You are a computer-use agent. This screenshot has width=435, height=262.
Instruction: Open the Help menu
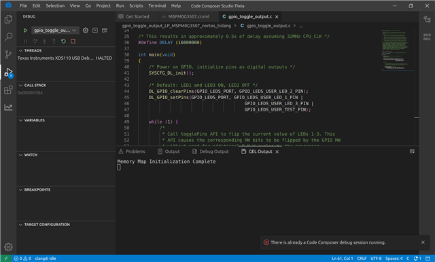click(176, 6)
